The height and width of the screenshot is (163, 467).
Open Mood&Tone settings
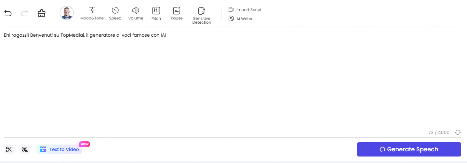92,14
